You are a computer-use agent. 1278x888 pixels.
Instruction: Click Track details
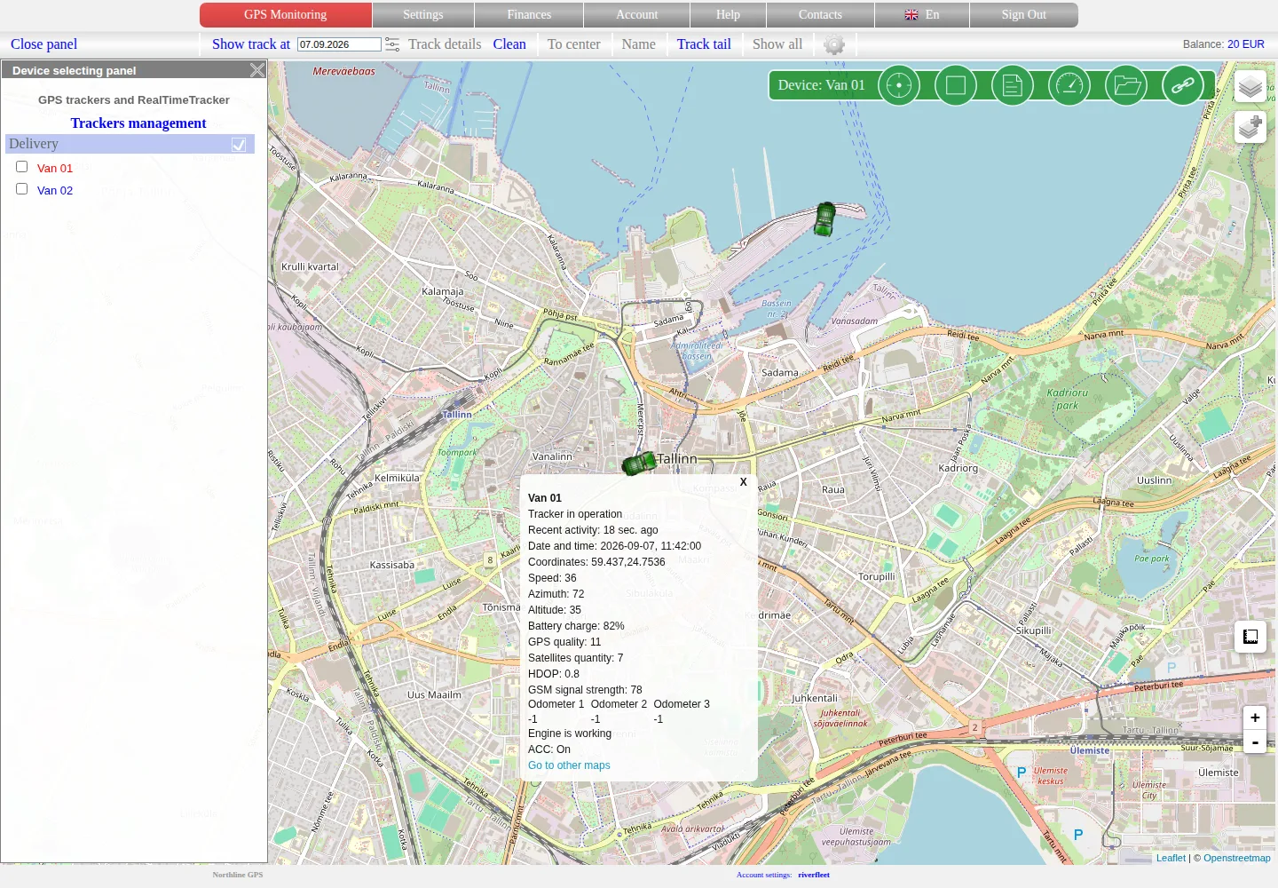(445, 44)
